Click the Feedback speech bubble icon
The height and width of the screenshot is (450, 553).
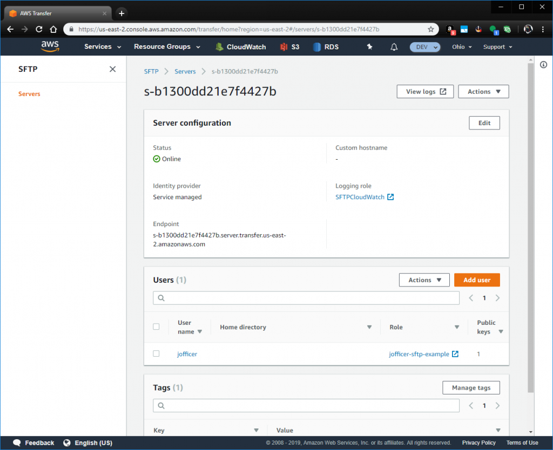click(17, 443)
